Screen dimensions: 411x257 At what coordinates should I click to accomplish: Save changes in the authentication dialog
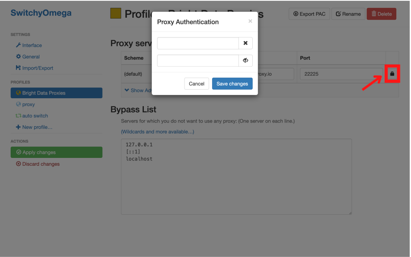tap(232, 83)
